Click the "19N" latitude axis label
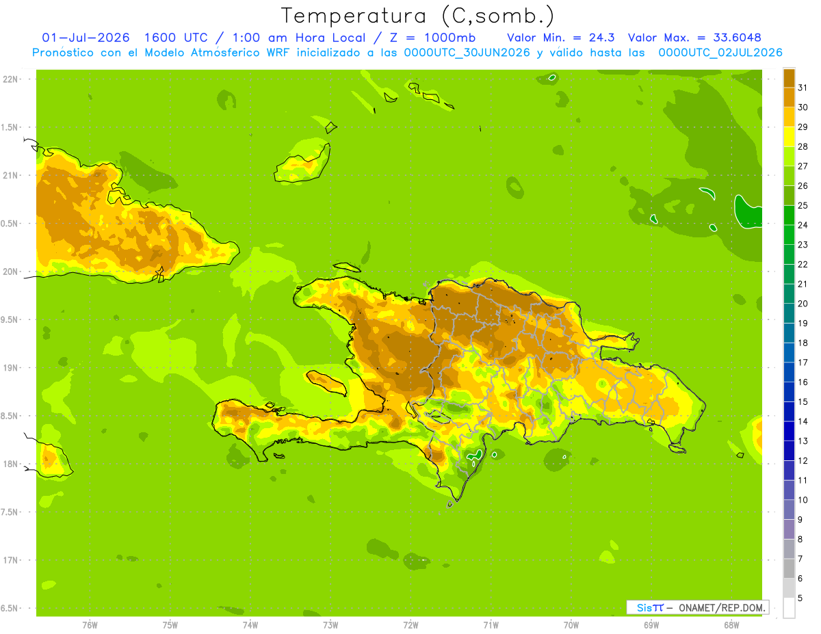Image resolution: width=821 pixels, height=634 pixels. (10, 368)
